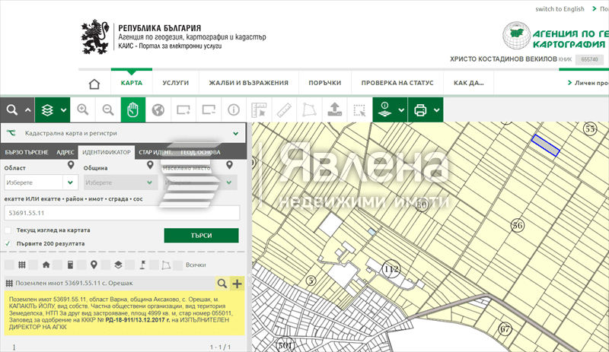Switch to СТАР ИДЕНТ. tab
Screen dimensions: 609x352
click(x=155, y=152)
